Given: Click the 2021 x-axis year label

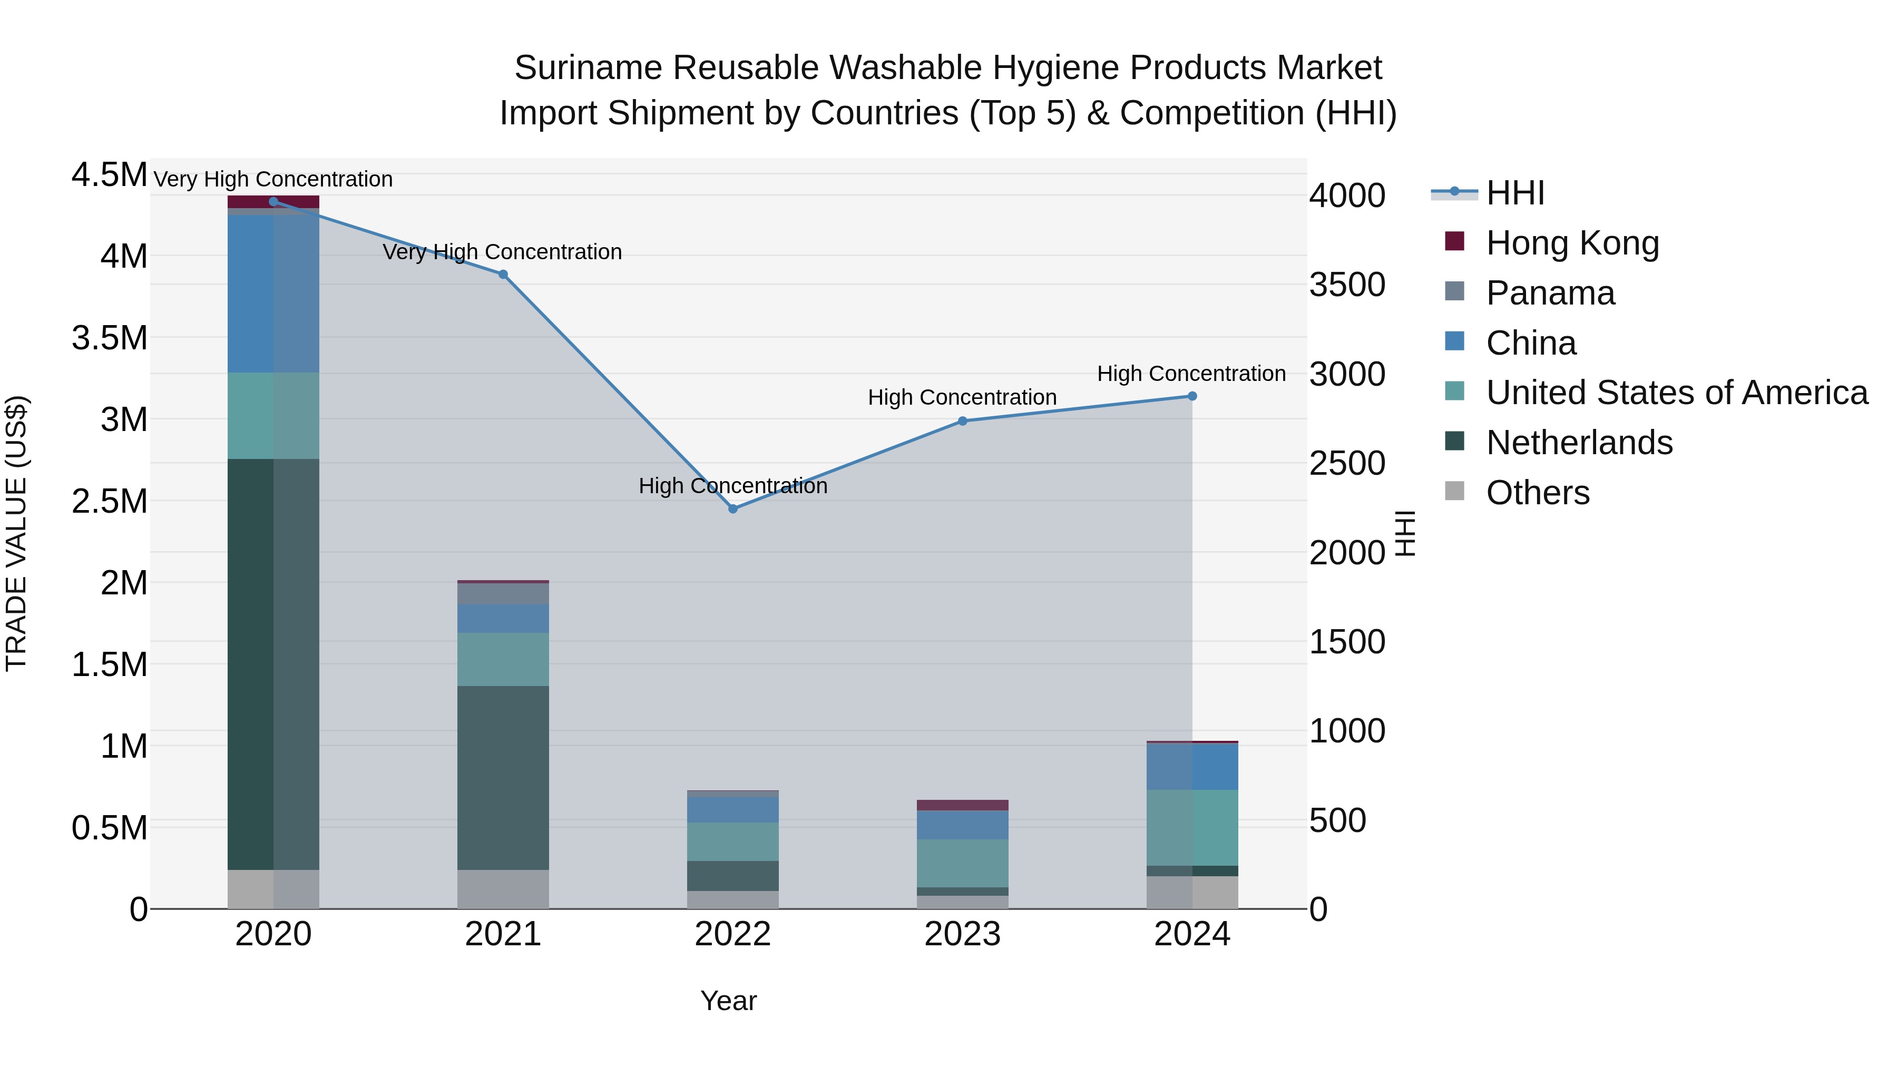Looking at the screenshot, I should pos(503,934).
